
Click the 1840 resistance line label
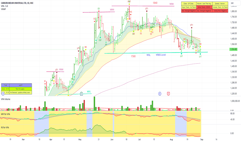click(155, 3)
